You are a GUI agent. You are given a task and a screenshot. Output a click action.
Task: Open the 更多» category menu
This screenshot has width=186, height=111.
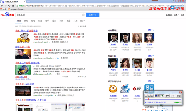coord(82,21)
